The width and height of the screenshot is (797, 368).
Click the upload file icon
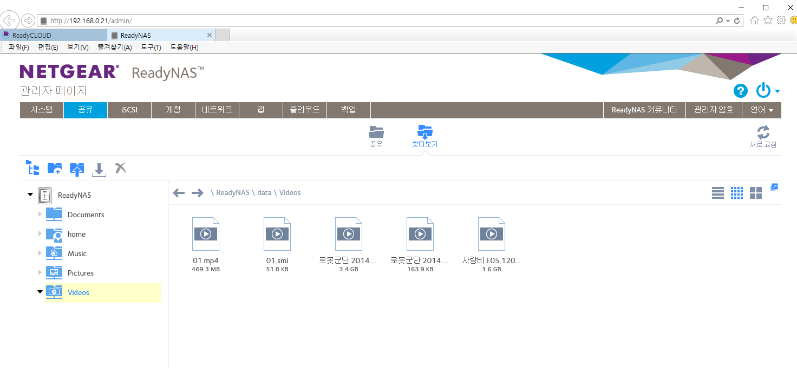pyautogui.click(x=77, y=169)
